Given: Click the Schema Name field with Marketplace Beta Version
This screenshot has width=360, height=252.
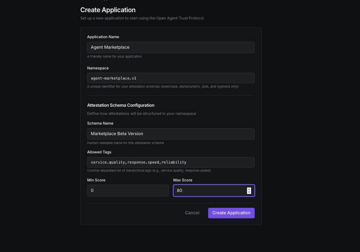Looking at the screenshot, I should [x=170, y=134].
